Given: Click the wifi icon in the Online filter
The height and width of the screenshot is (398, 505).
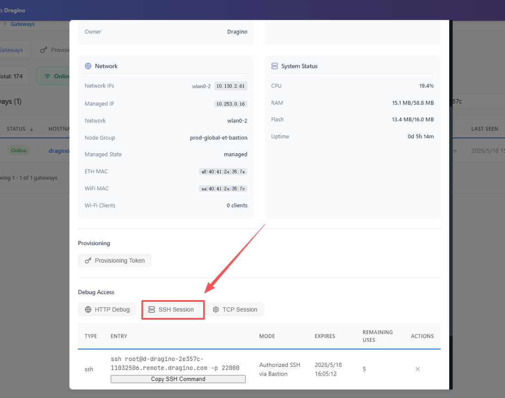Looking at the screenshot, I should pos(47,76).
